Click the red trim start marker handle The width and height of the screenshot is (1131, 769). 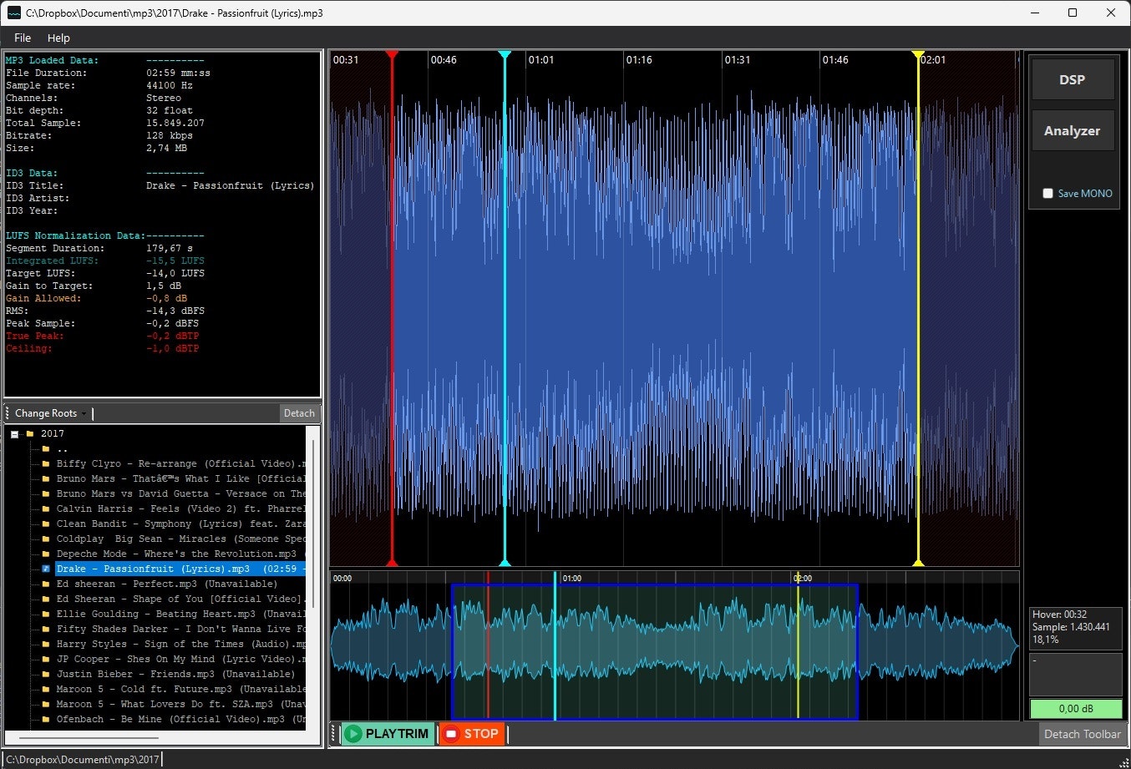point(392,55)
